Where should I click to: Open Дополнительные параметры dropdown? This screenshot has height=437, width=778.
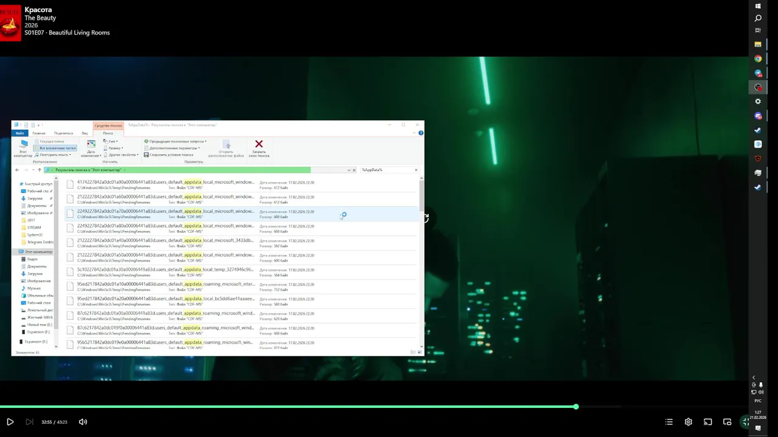point(172,148)
